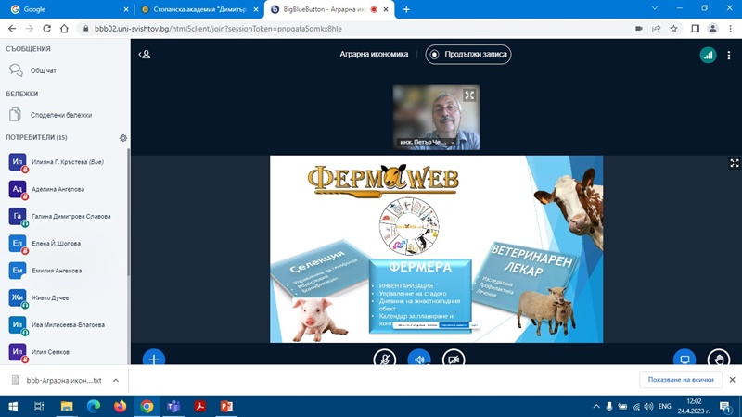742x417 pixels.
Task: Expand the webcam user name dropdown
Action: click(453, 142)
